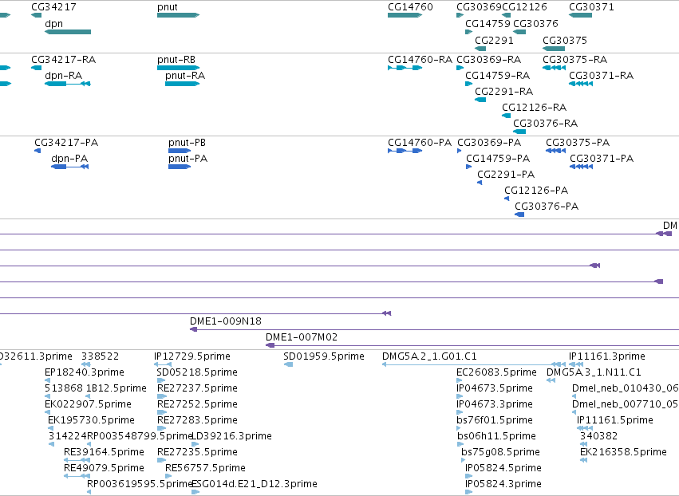Select the SD01959.5prime EST label
This screenshot has width=679, height=496.
324,356
